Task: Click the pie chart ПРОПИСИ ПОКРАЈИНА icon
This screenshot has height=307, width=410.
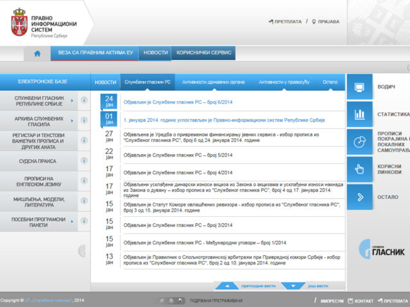Action: [359, 142]
